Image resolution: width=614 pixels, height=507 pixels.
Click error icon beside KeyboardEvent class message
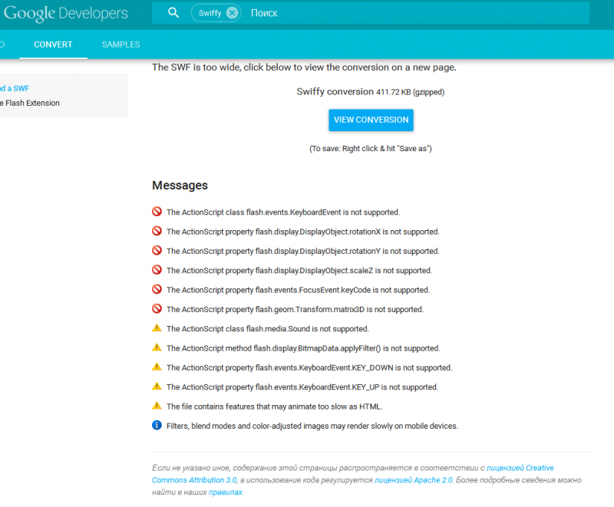point(157,212)
